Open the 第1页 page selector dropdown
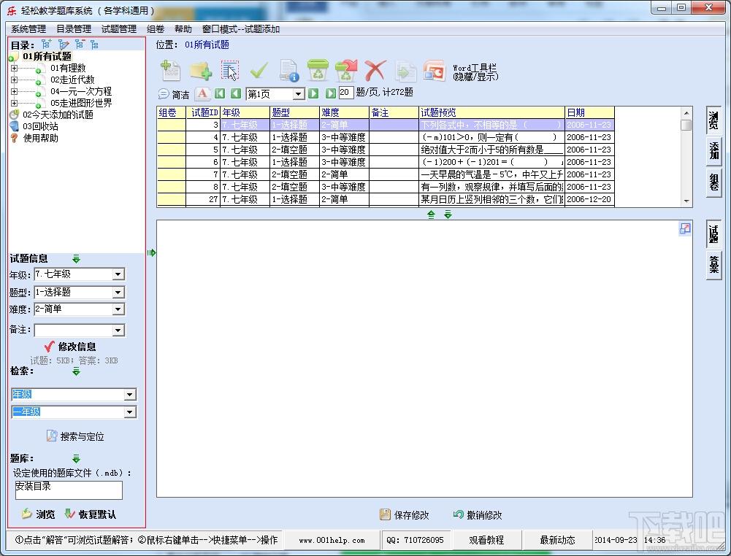Viewport: 731px width, 556px height. [x=299, y=94]
